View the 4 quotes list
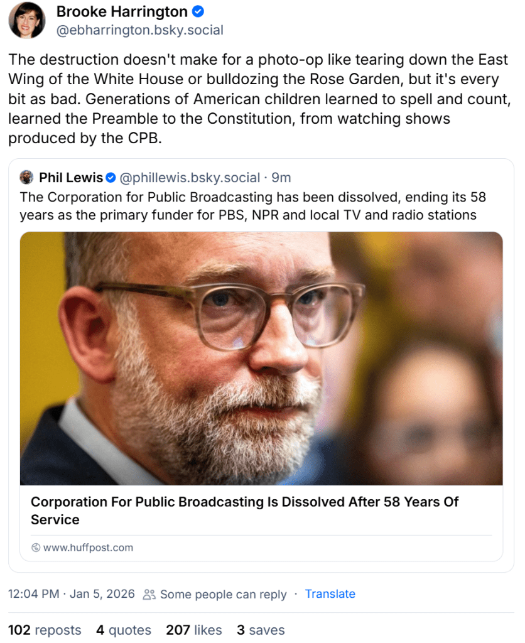Screen dimensions: 525x643 click(124, 630)
